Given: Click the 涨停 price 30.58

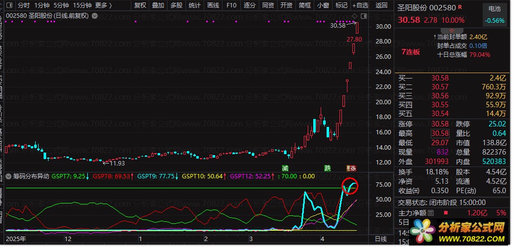Looking at the screenshot, I should point(440,124).
